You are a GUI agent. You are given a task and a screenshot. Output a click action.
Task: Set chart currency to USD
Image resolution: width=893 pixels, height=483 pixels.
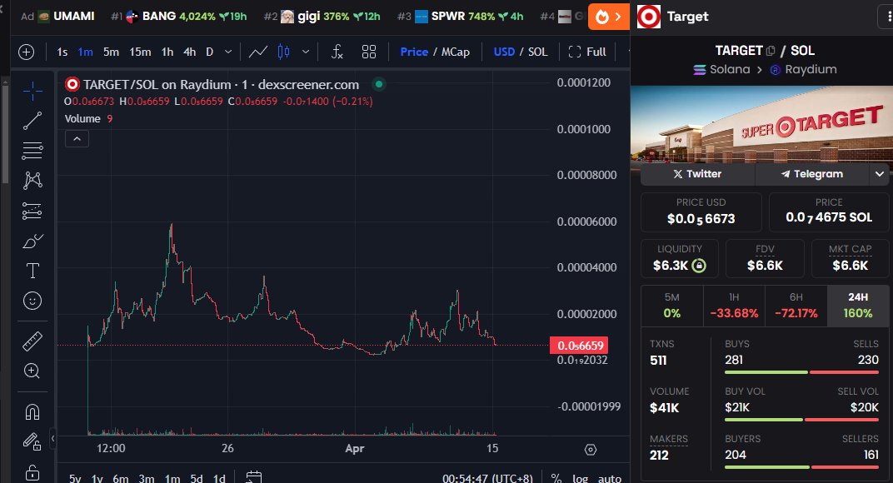504,52
